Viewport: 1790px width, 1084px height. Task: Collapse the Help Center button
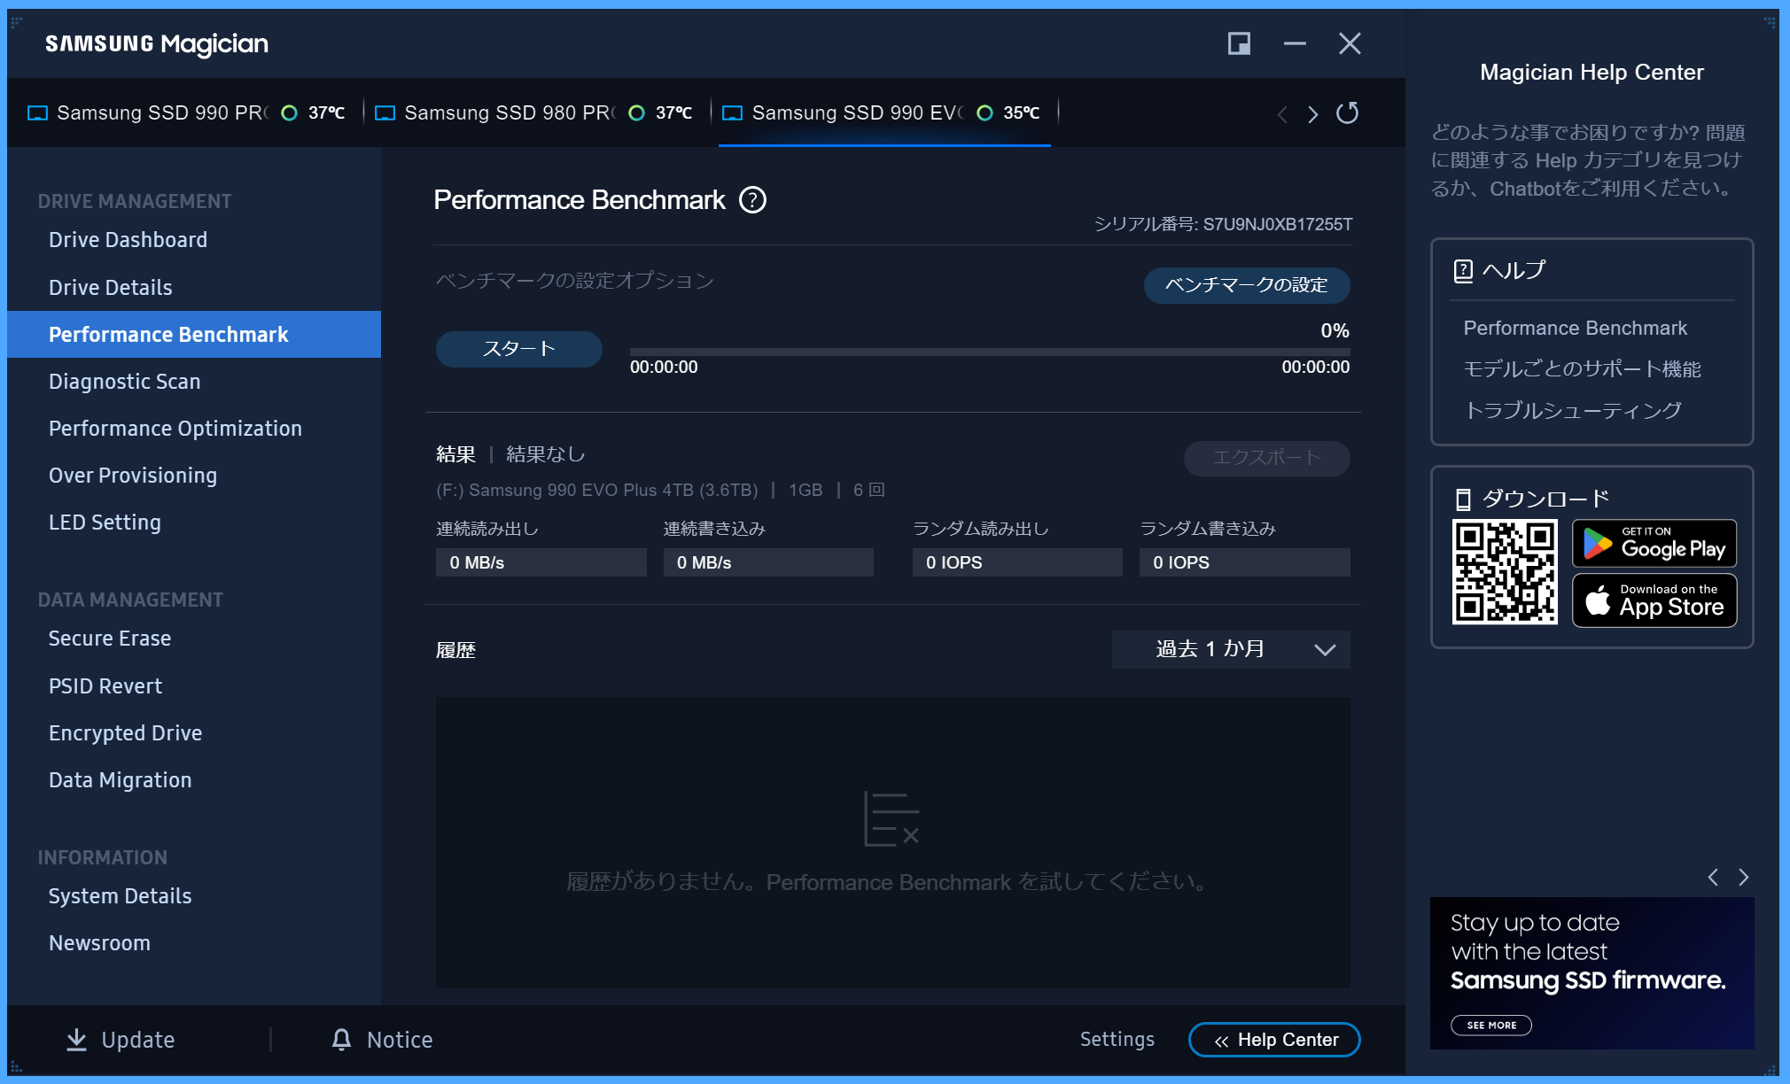(1274, 1040)
